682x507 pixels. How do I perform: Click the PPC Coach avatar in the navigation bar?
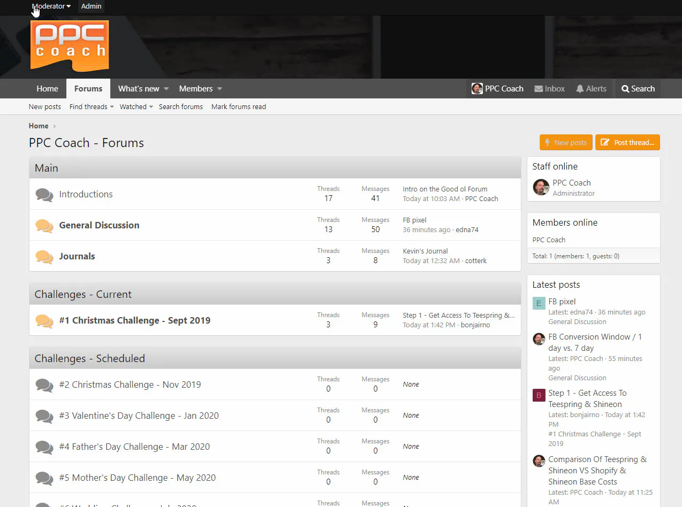click(x=477, y=89)
